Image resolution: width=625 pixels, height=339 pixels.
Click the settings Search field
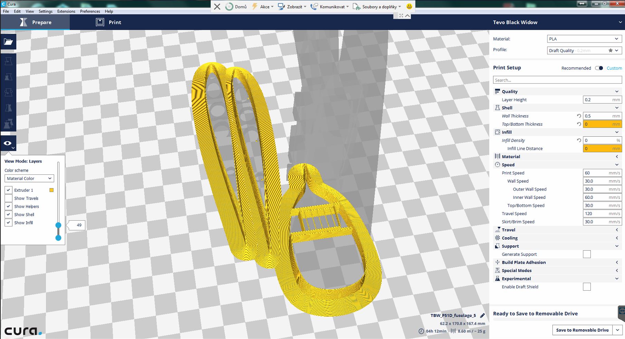[x=557, y=80]
